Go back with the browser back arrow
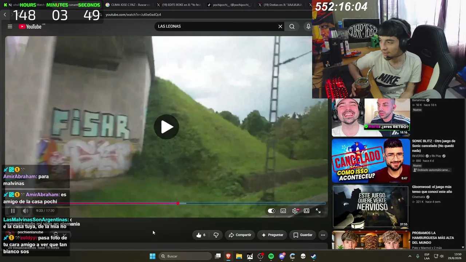Screen dimensions: 466x262 5,15
